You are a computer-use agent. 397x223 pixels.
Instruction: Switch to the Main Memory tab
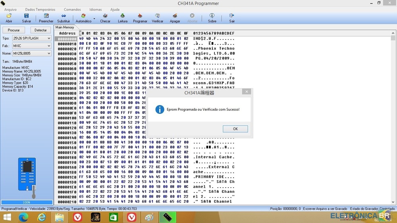tap(65, 27)
